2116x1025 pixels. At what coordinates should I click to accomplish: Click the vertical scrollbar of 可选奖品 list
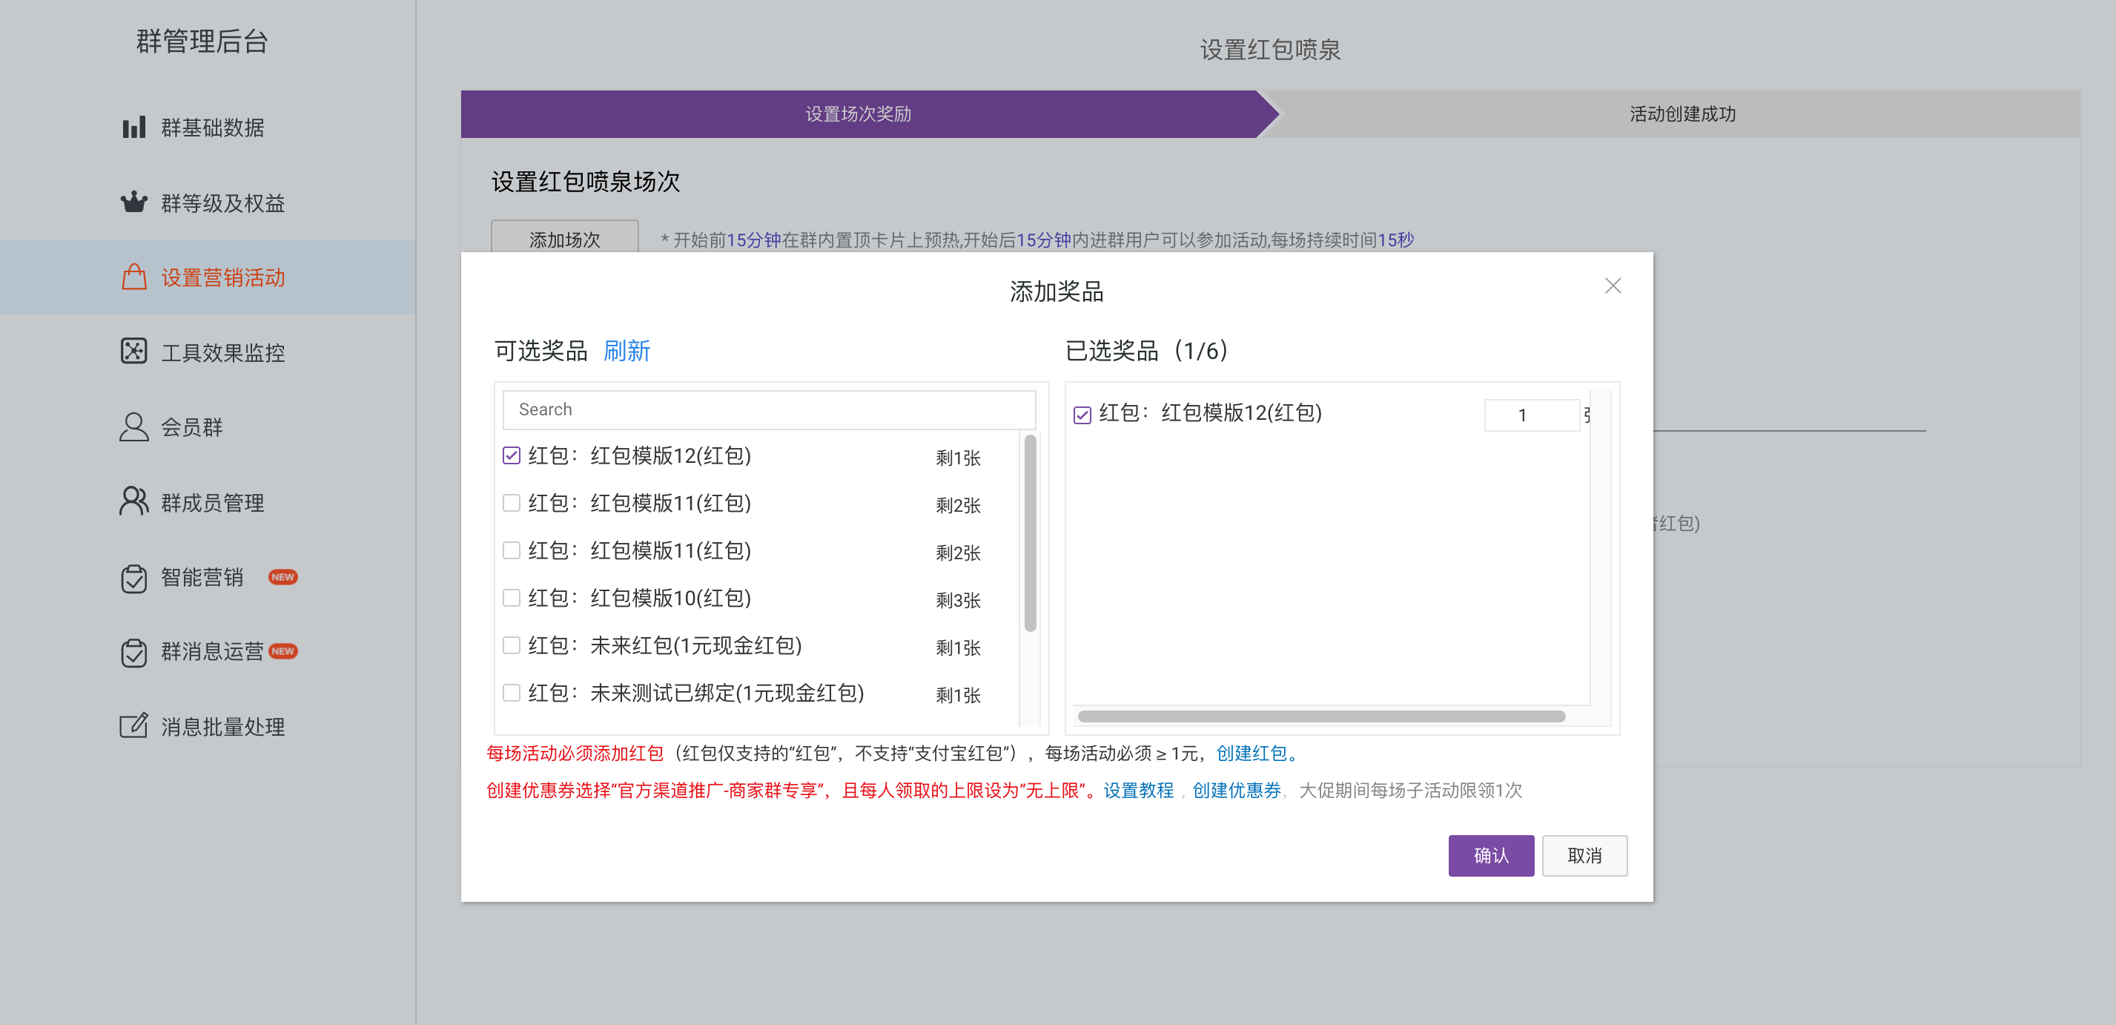point(1030,533)
